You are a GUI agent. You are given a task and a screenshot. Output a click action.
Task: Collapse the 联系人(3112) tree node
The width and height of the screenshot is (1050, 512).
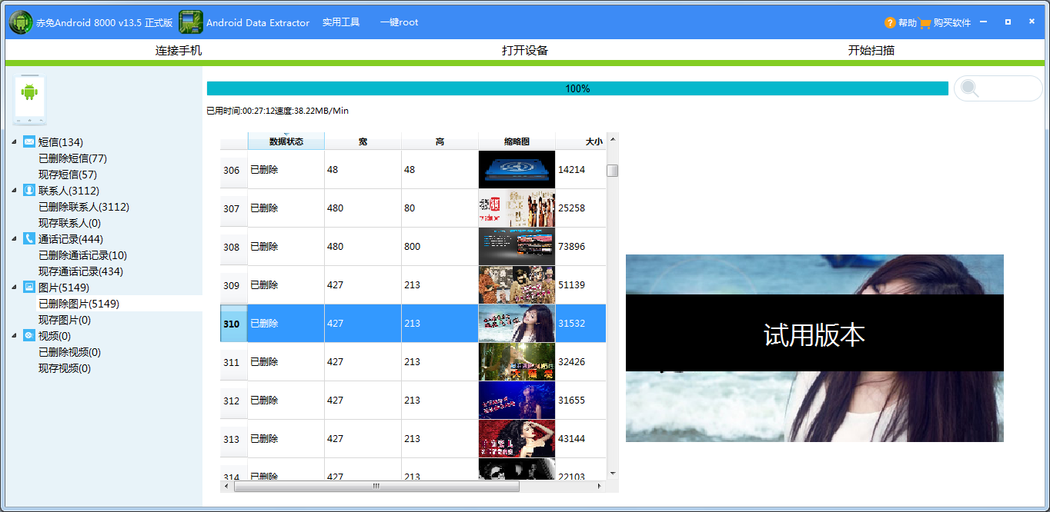click(x=14, y=190)
